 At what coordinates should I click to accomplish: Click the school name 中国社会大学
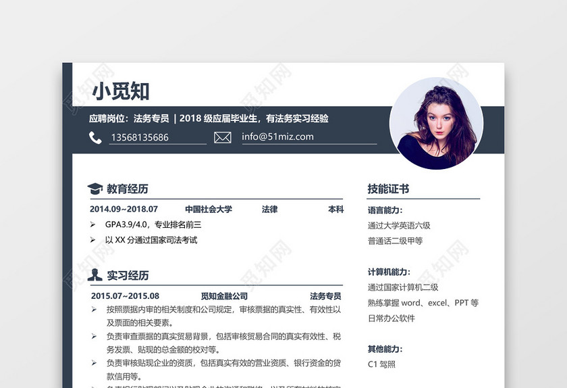(x=209, y=209)
